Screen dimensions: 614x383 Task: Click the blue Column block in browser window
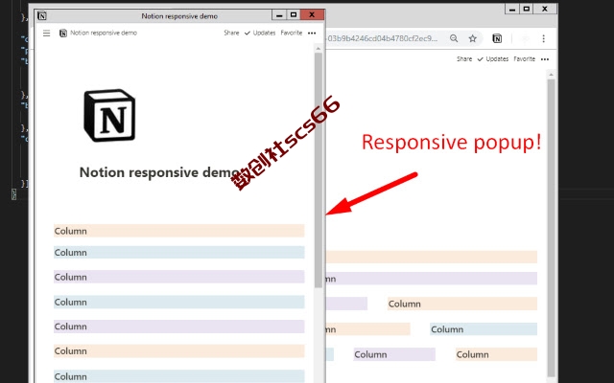(x=484, y=329)
